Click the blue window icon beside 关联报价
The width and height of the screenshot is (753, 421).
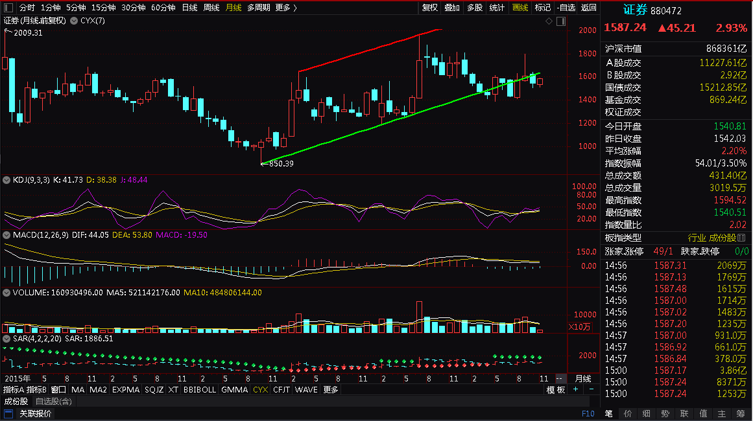tap(8, 413)
